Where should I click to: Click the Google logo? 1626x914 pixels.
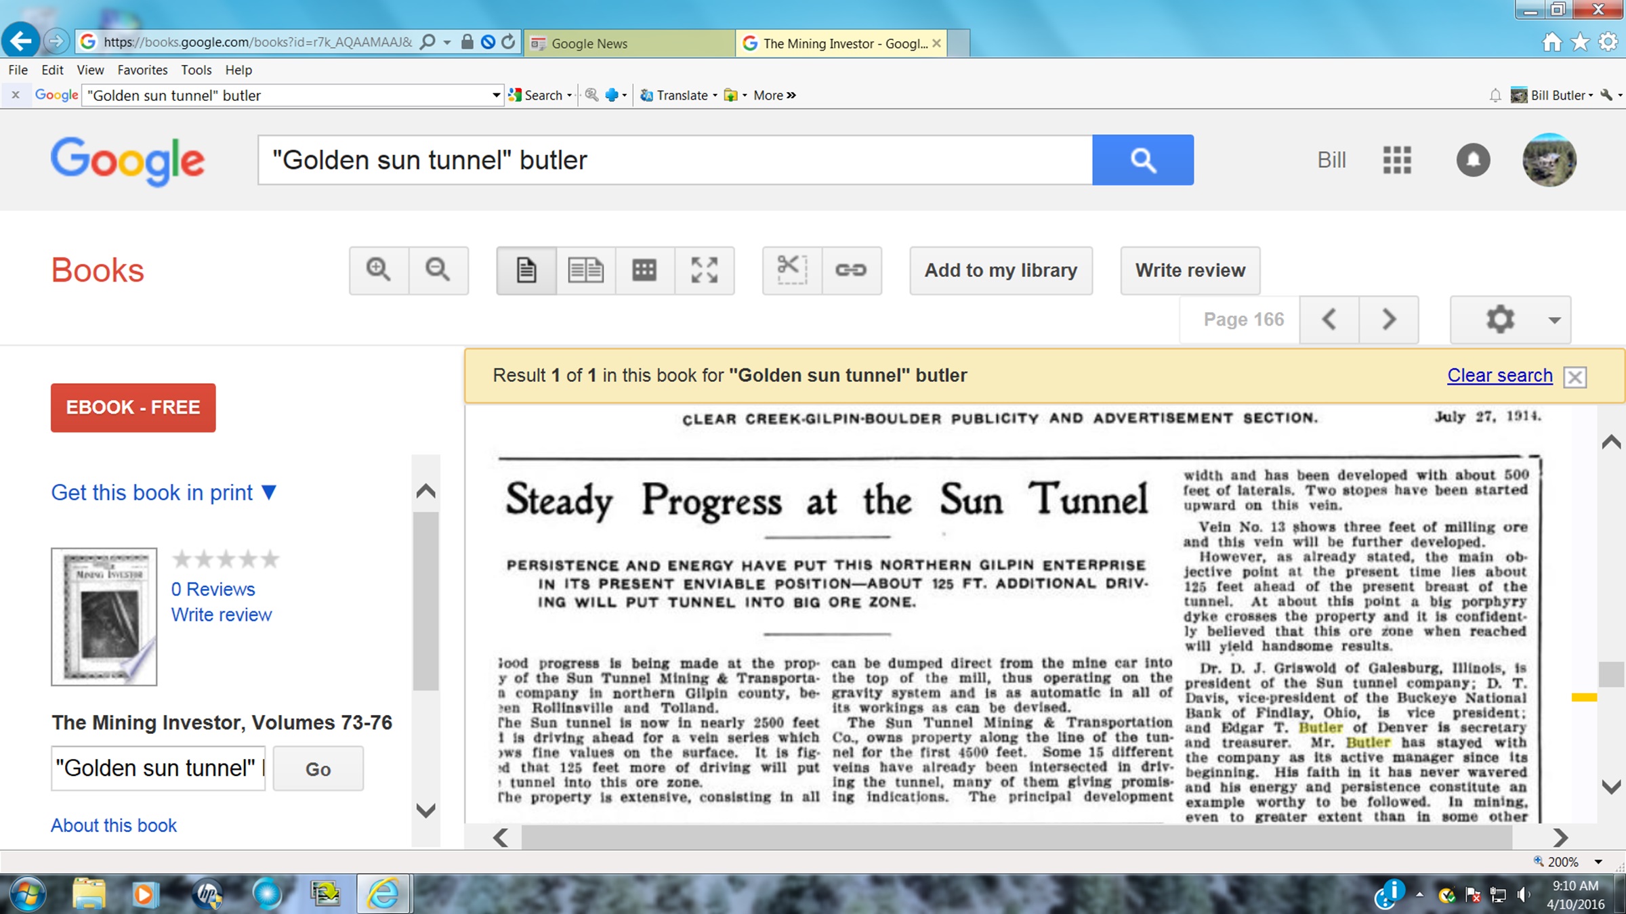coord(127,161)
